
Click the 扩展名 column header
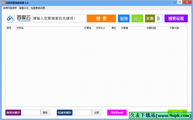[88, 28]
